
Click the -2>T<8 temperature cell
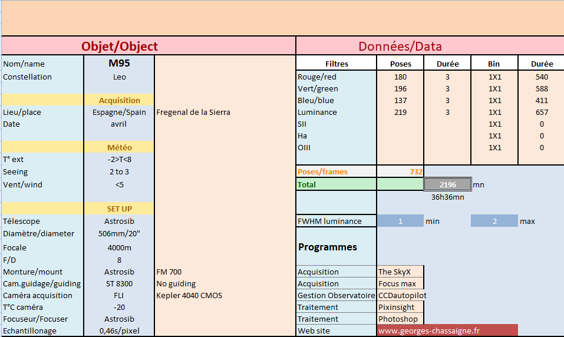point(119,159)
